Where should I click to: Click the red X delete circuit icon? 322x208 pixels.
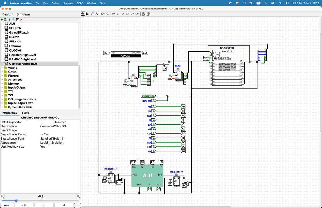21,19
